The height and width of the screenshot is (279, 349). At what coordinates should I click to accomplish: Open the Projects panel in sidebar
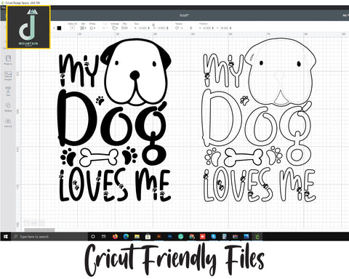(x=8, y=60)
